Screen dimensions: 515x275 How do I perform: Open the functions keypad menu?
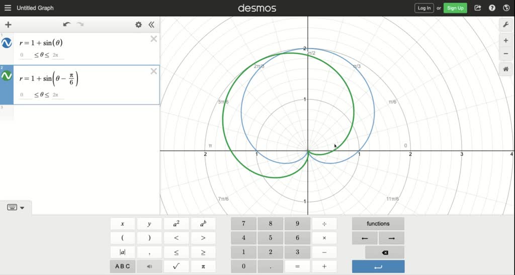[378, 224]
